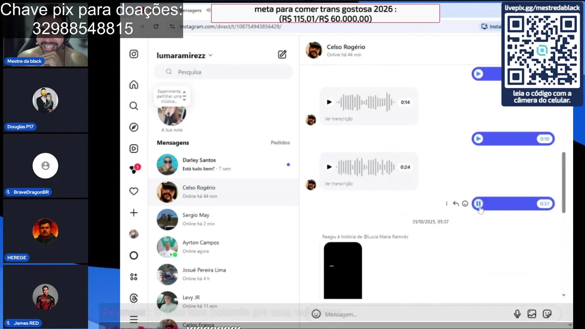585x329 pixels.
Task: Pause the playing 0:37 voice message
Action: click(478, 204)
